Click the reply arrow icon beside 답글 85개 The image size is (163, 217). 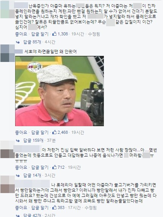pyautogui.click(x=18, y=42)
